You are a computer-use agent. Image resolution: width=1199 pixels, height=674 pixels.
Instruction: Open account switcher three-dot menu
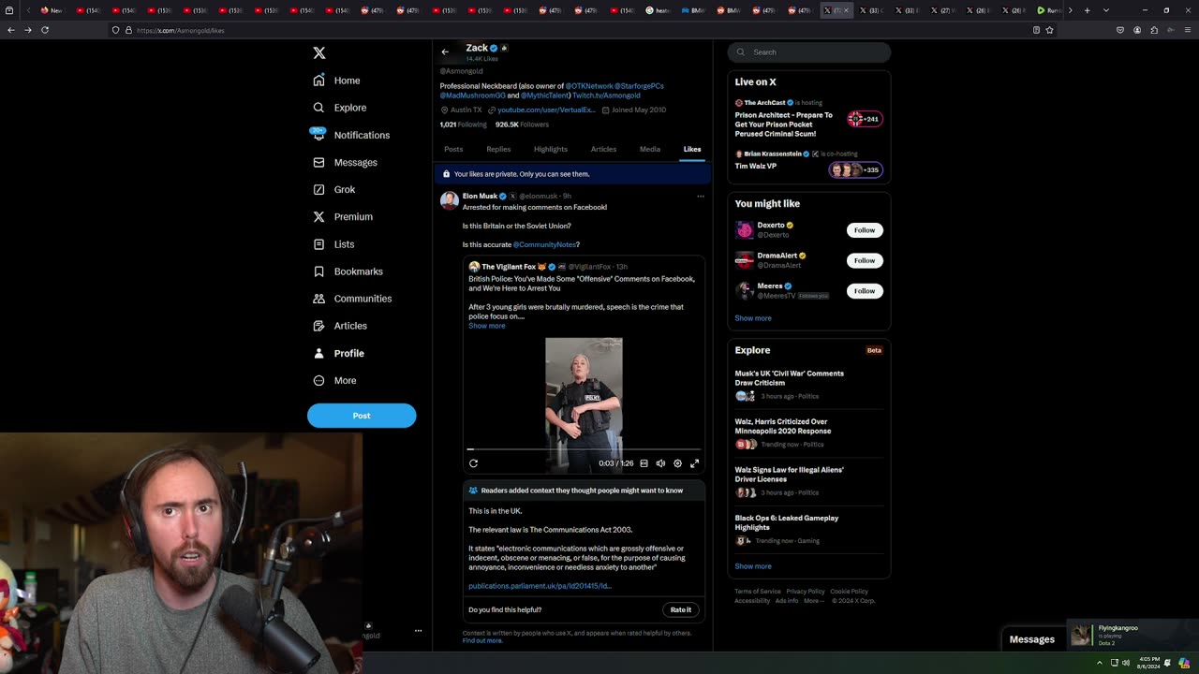(x=418, y=631)
